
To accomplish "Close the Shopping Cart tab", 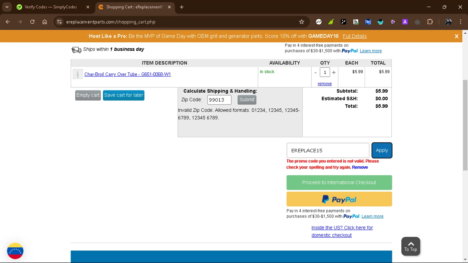I will tap(169, 7).
